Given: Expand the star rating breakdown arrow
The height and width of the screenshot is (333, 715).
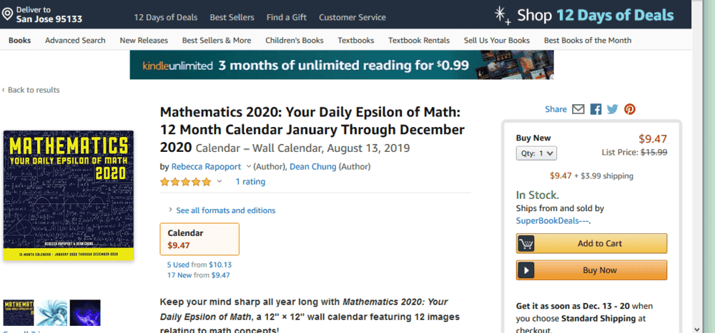Looking at the screenshot, I should pos(220,182).
